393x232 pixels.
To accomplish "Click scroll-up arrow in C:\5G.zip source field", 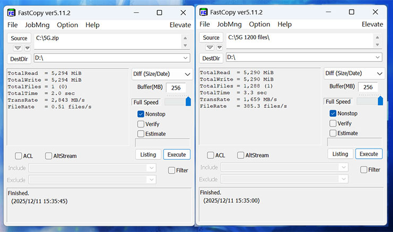I will (185, 38).
